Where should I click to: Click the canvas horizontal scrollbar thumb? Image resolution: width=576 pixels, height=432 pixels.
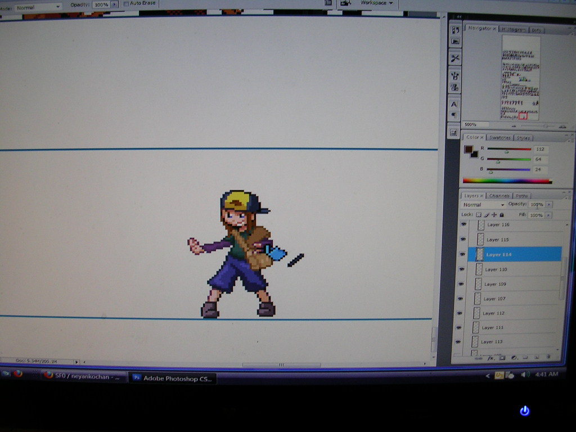282,364
